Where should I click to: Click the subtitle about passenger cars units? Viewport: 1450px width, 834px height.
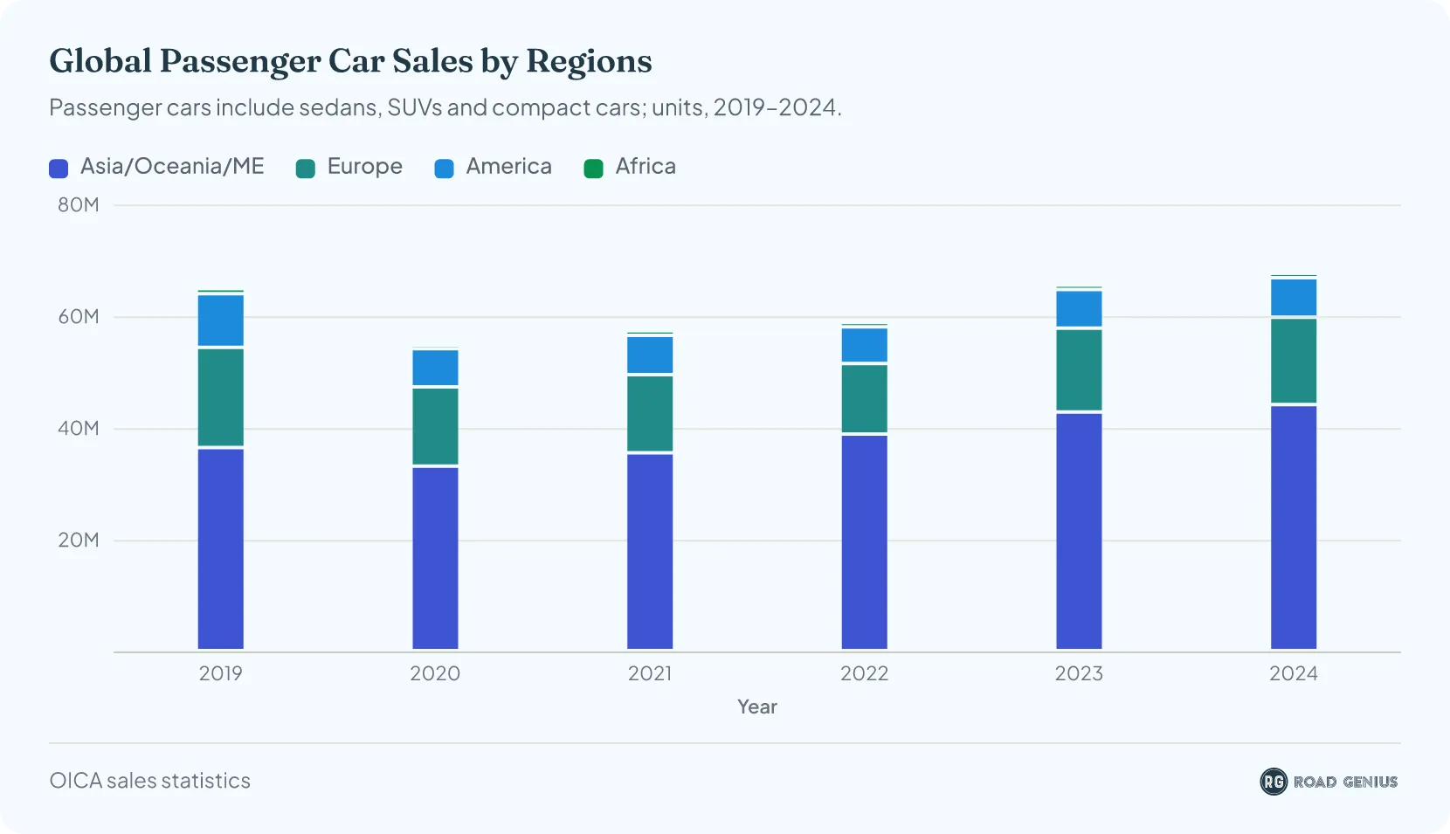coord(445,107)
